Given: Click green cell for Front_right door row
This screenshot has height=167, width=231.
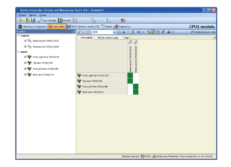Looking at the screenshot, I should pos(130,75).
